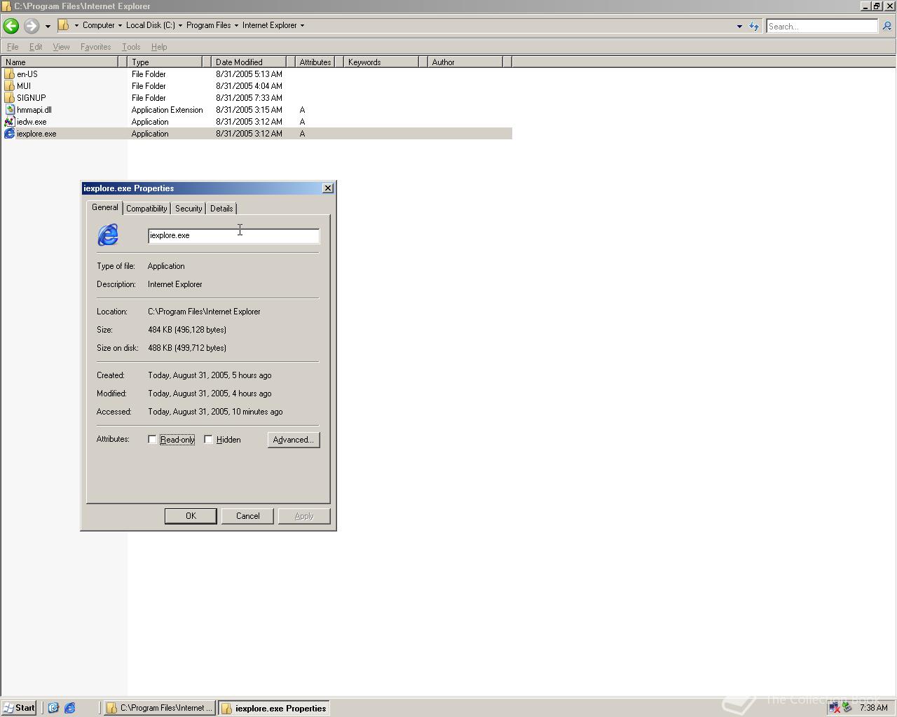Image resolution: width=897 pixels, height=717 pixels.
Task: Switch to the General tab
Action: [x=105, y=208]
